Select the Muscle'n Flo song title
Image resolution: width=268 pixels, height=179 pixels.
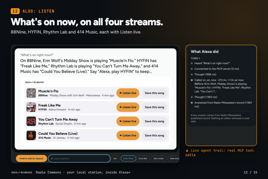click(x=48, y=91)
